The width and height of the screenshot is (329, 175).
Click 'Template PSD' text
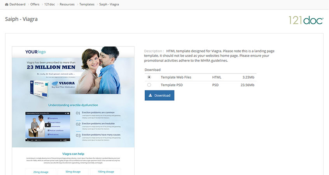pos(171,85)
